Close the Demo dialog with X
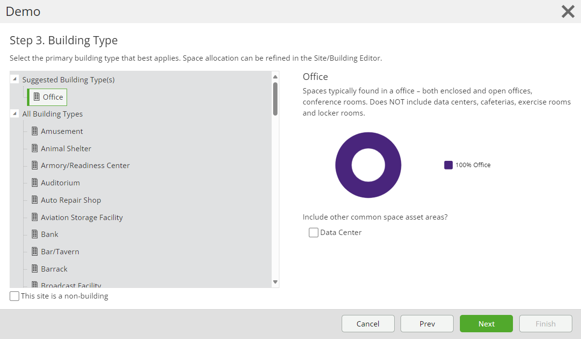The width and height of the screenshot is (581, 339). [x=567, y=12]
